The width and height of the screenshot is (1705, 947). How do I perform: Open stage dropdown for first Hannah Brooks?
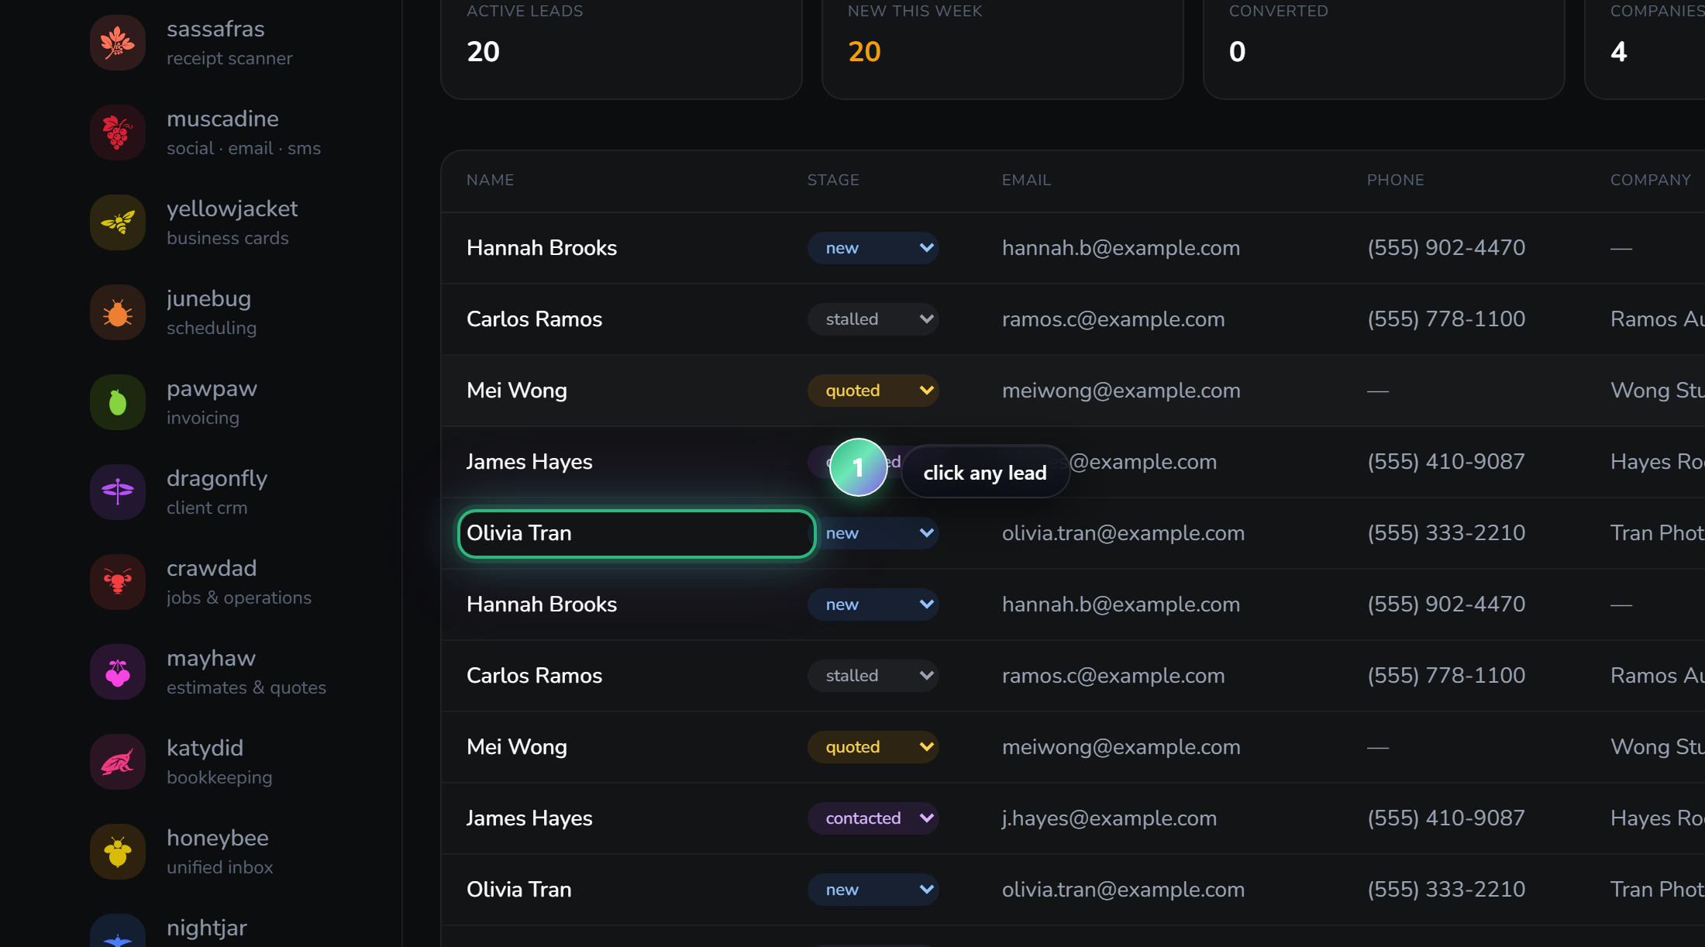pos(873,248)
